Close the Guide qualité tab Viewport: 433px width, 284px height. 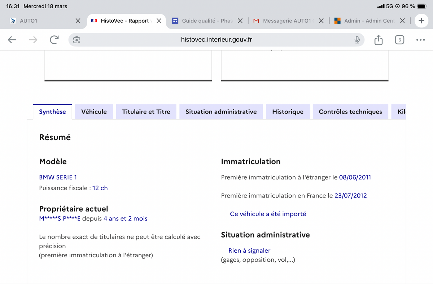click(x=240, y=21)
